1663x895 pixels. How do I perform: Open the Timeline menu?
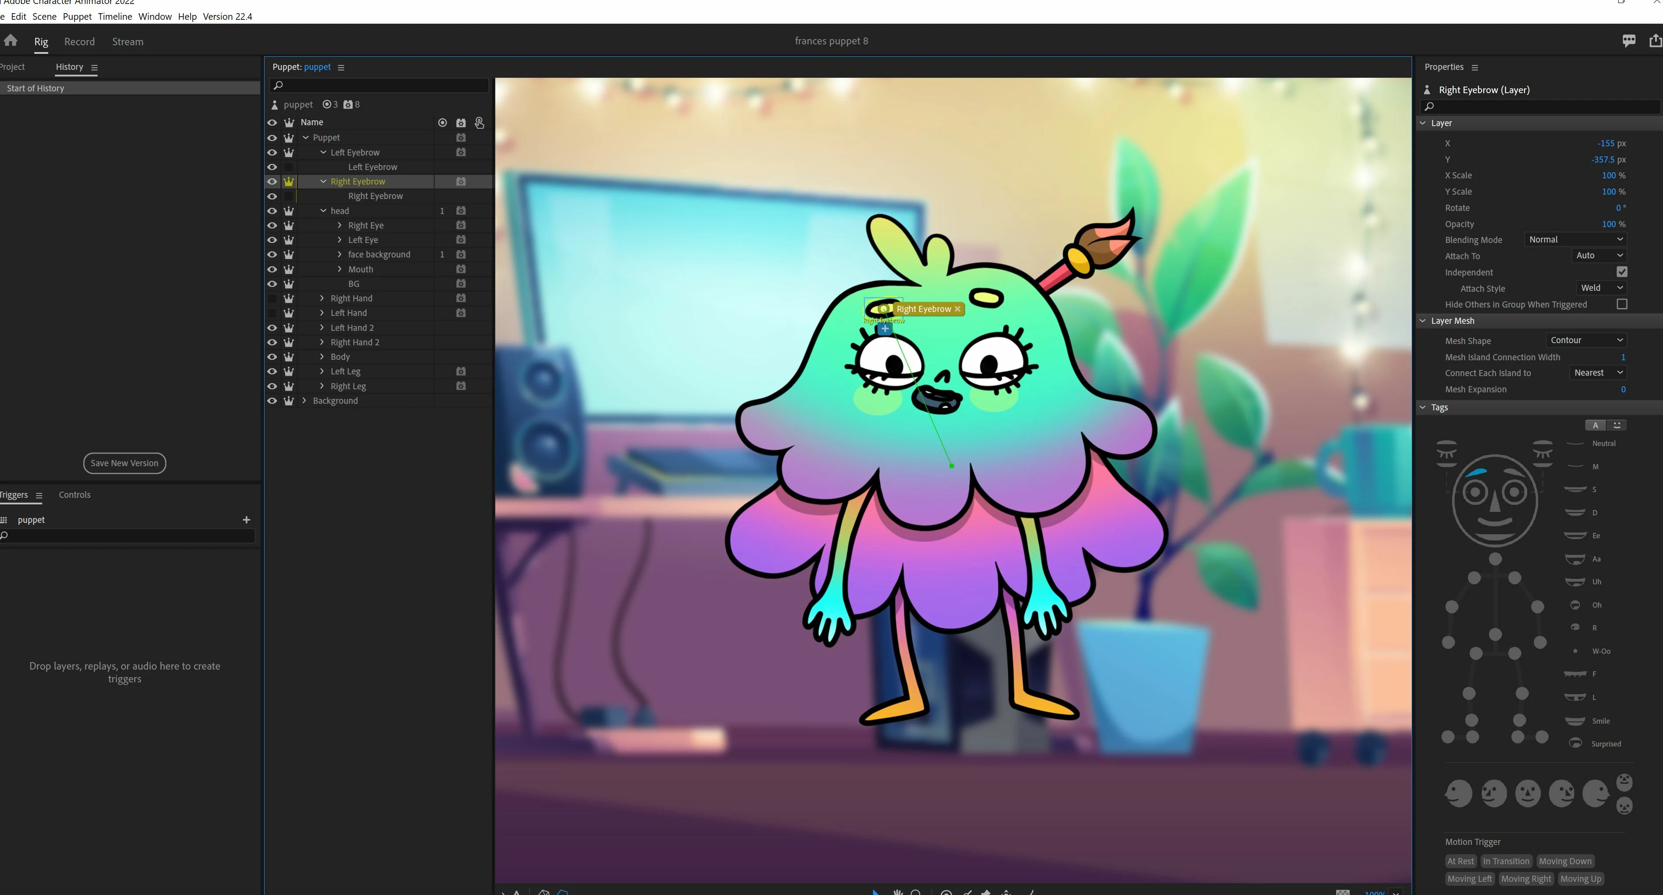point(115,16)
